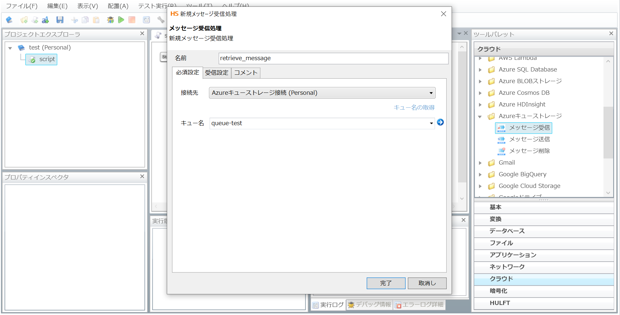
Task: Open the キュー名 queue name dropdown arrow
Action: pos(431,123)
